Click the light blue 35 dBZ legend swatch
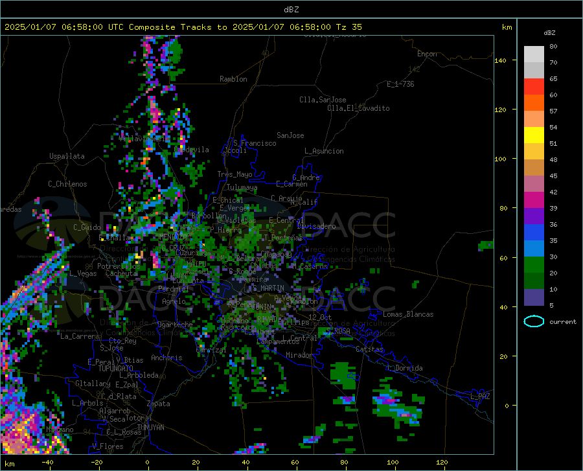583x471 pixels. [534, 249]
